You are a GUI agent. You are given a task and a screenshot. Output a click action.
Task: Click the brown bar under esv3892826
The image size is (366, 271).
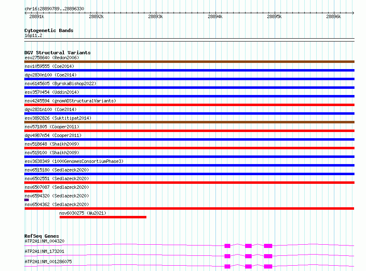[x=189, y=122]
